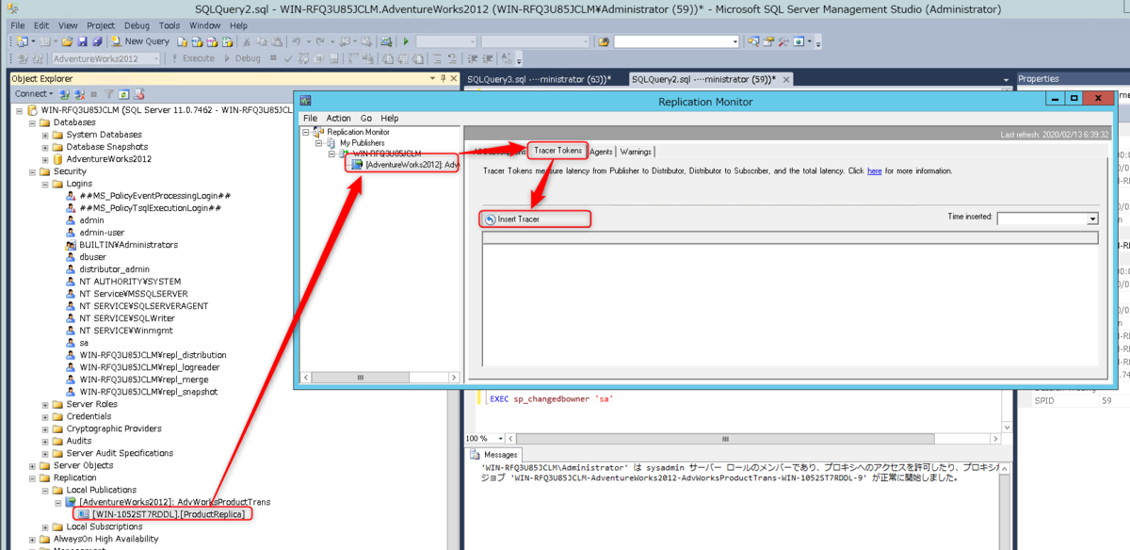Close the Object Explorer panel
The width and height of the screenshot is (1130, 550).
point(454,78)
